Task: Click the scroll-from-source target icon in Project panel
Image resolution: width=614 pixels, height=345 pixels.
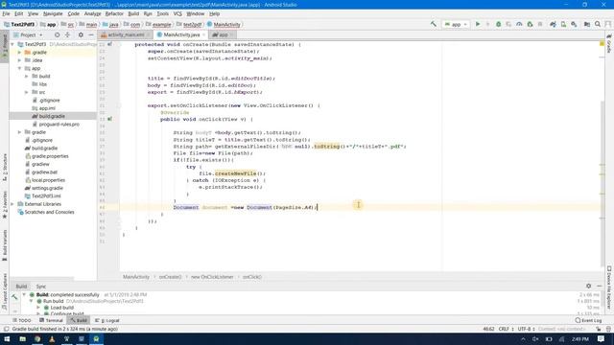Action: [x=58, y=34]
